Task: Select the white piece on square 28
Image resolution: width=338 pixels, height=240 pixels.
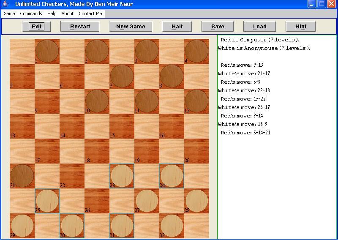Action: click(196, 201)
